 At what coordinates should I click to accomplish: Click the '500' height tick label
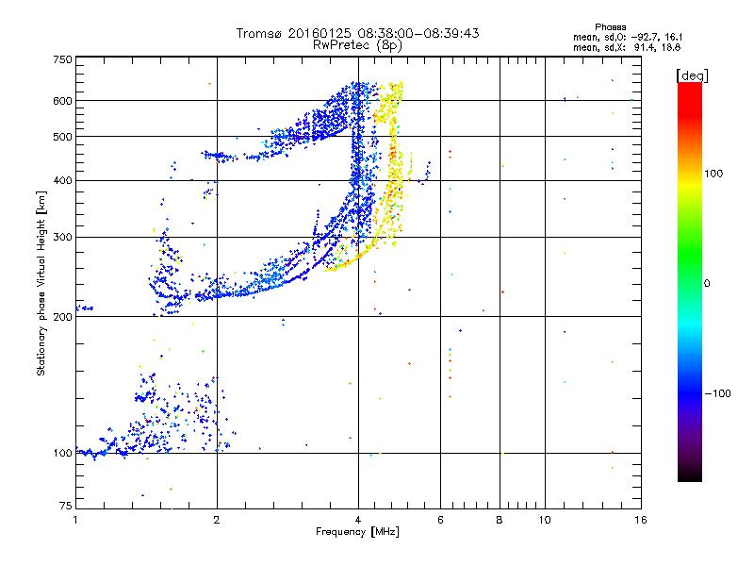click(63, 137)
